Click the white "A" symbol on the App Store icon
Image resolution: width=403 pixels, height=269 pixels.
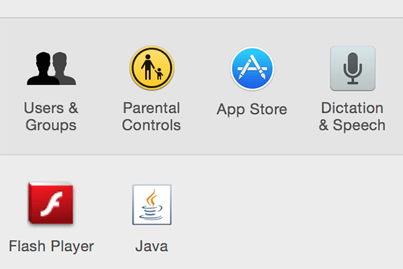click(252, 68)
